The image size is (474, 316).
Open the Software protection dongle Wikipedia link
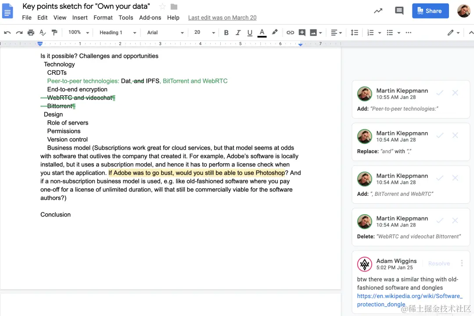tap(409, 300)
